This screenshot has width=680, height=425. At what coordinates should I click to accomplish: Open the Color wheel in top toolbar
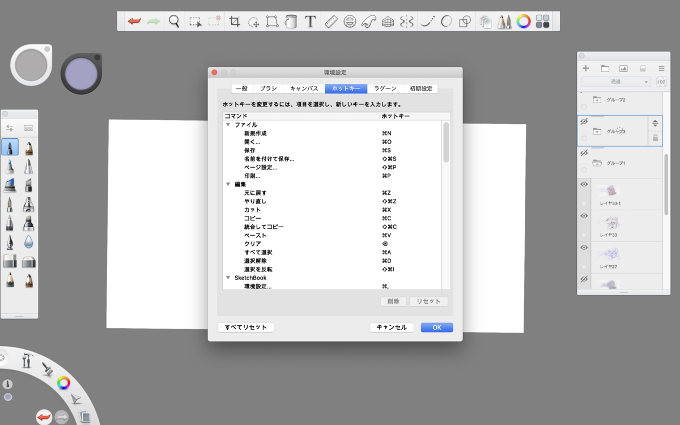(524, 22)
